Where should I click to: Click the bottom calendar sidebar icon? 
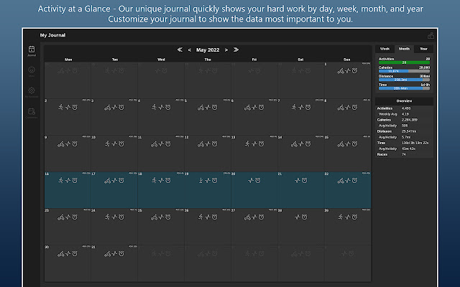coord(32,112)
